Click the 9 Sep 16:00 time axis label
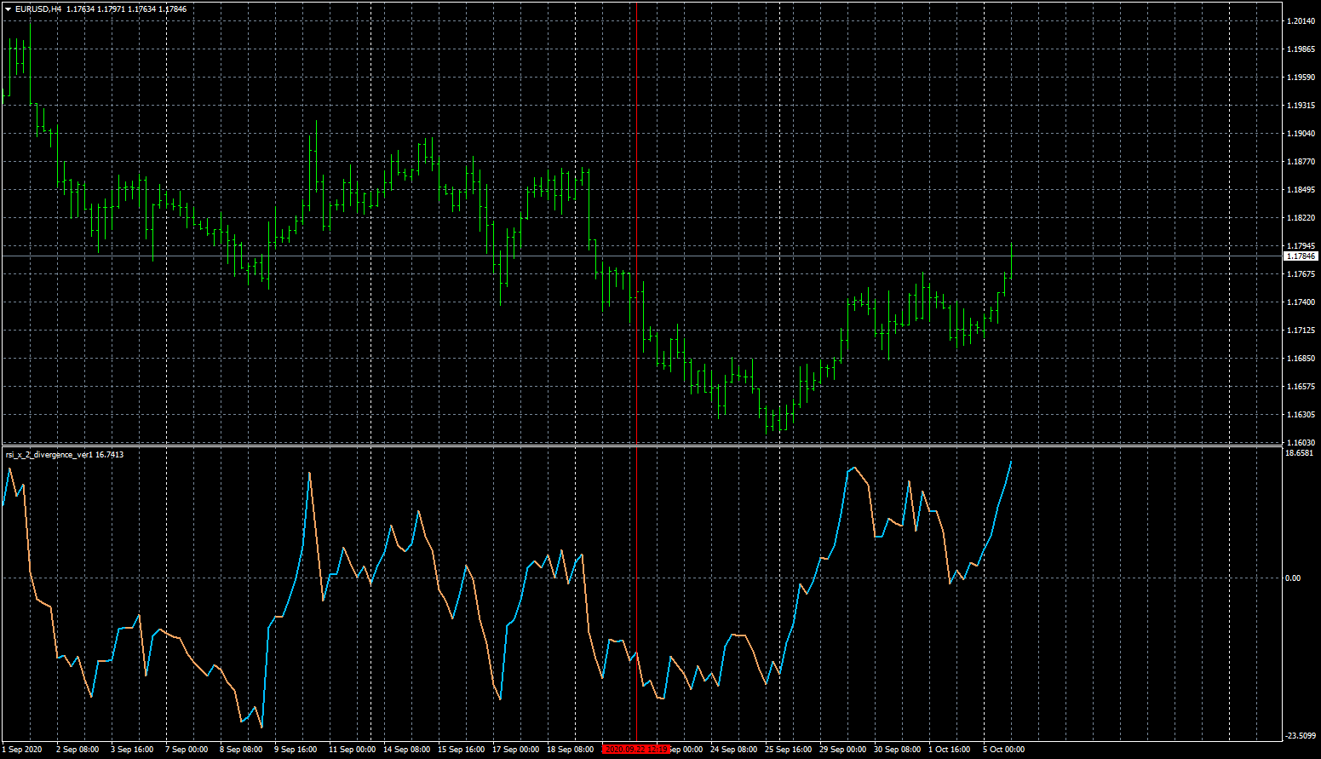Image resolution: width=1321 pixels, height=759 pixels. click(x=296, y=750)
